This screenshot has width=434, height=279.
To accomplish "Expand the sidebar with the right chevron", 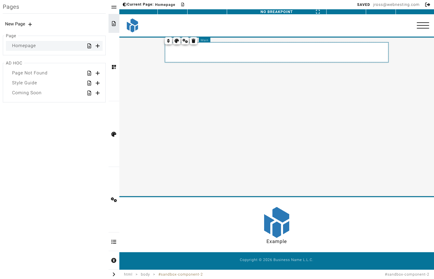I will [x=113, y=274].
